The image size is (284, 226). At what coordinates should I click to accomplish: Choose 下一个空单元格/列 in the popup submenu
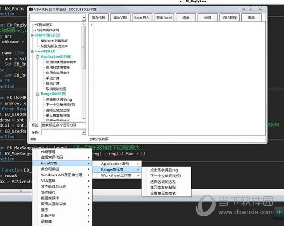click(166, 176)
